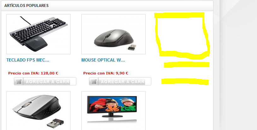Select the ARTÍCULOS POPULARES section header
Viewport: 257px width, 130px height.
click(26, 6)
